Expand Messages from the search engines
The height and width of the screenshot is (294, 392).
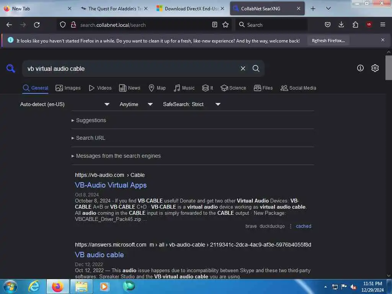[116, 156]
